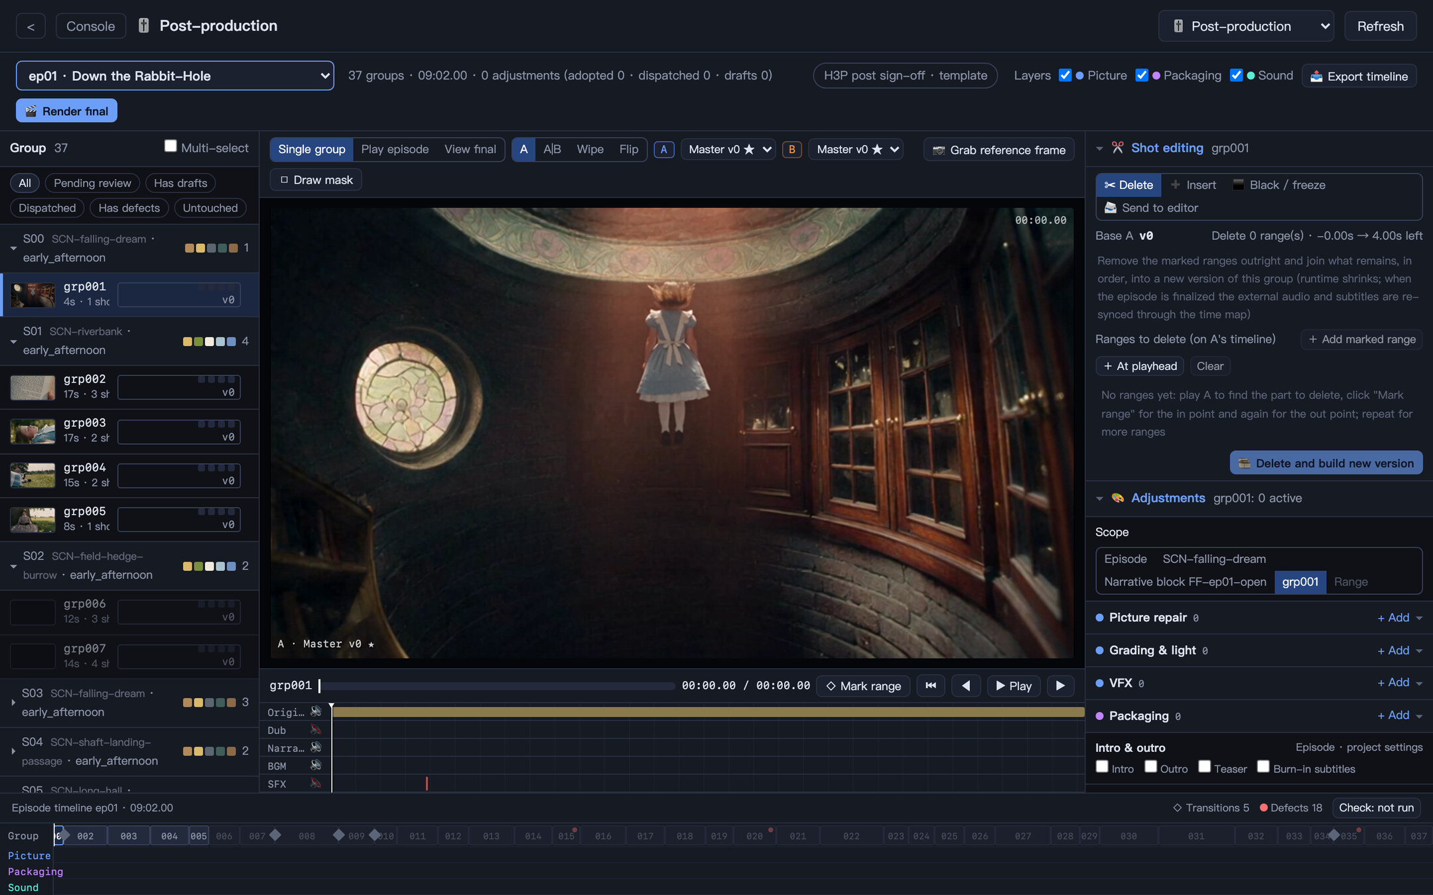
Task: Collapse the S01 SCN-riverbank scene
Action: 13,341
